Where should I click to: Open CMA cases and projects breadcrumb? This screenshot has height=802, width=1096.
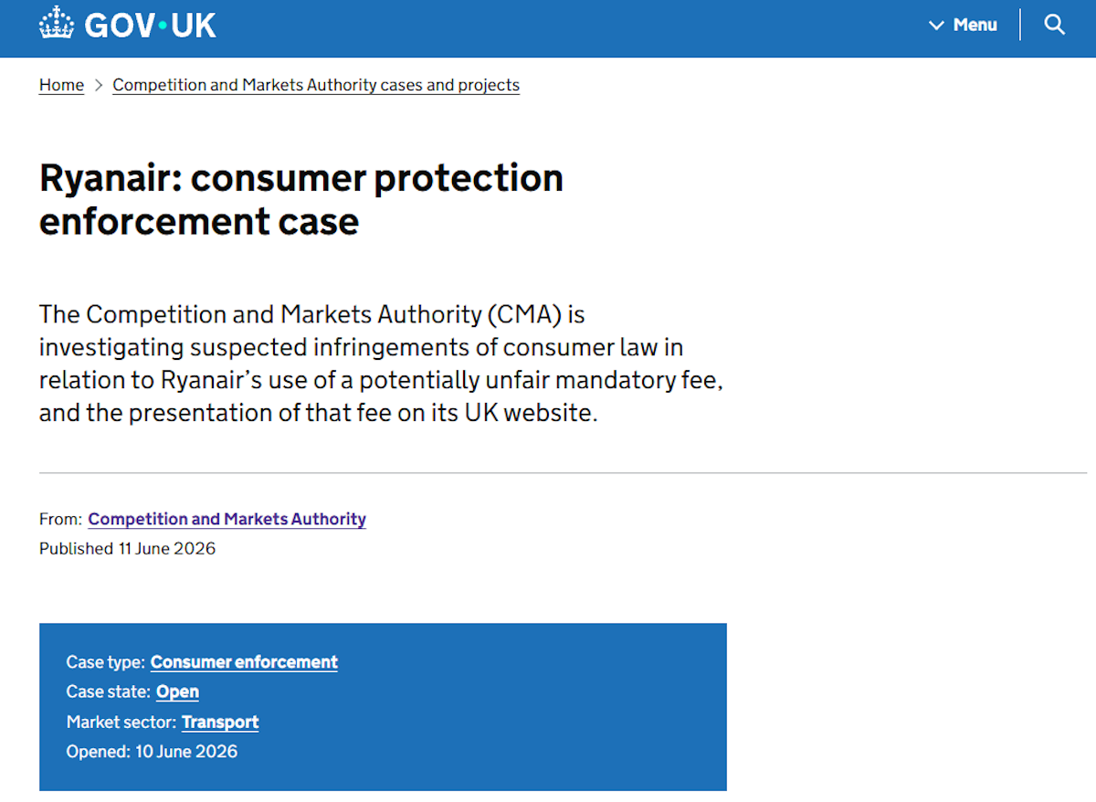(x=316, y=85)
